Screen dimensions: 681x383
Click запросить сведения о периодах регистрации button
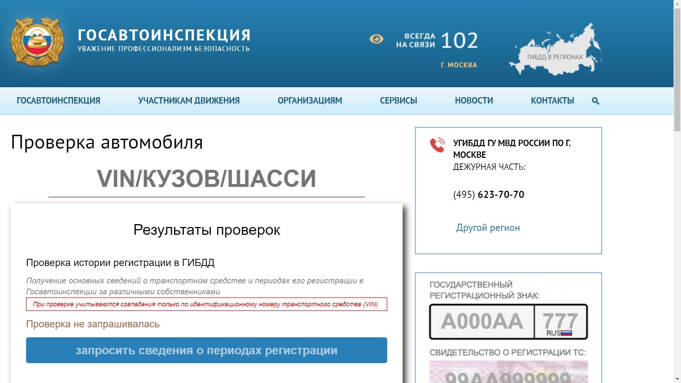pos(206,350)
